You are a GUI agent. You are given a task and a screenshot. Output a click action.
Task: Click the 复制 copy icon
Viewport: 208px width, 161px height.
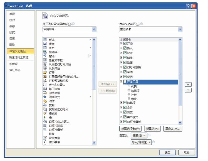tap(45, 105)
